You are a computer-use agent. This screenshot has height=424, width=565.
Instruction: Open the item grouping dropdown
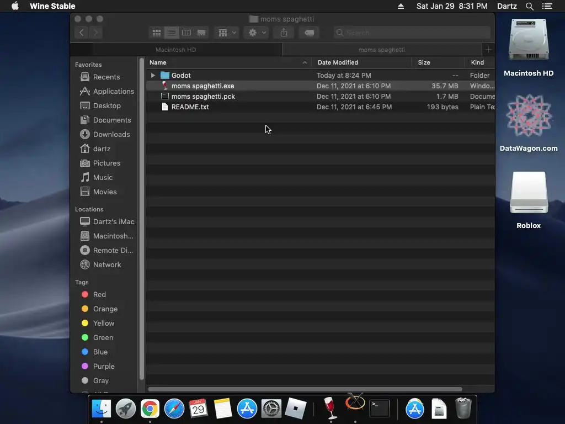(x=227, y=33)
